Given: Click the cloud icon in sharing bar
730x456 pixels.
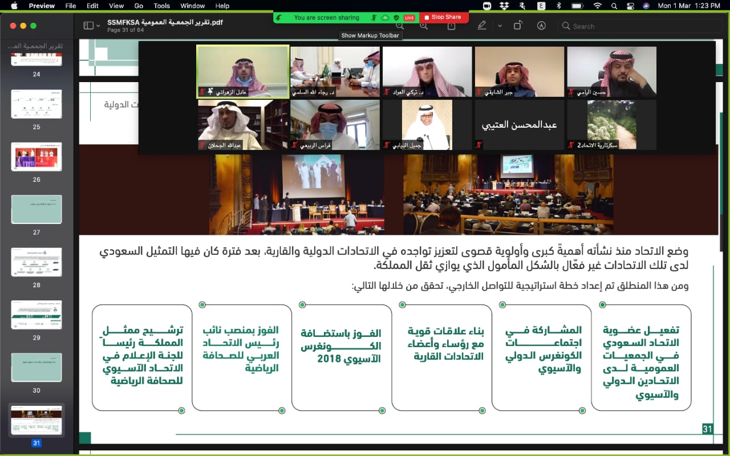Looking at the screenshot, I should click(x=385, y=18).
